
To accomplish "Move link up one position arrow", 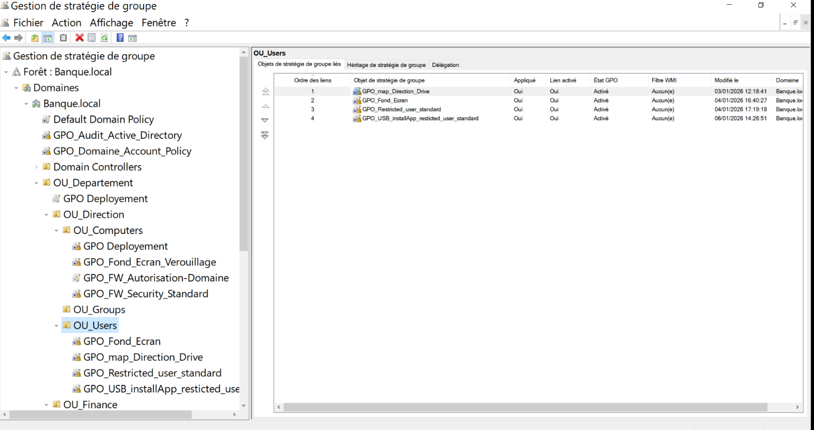I will pos(265,106).
